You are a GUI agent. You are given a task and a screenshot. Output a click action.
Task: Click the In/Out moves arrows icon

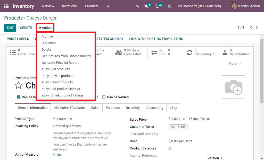tap(154, 52)
